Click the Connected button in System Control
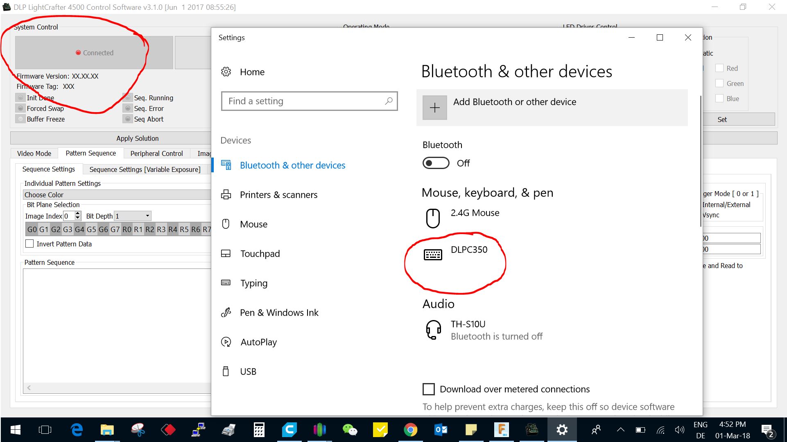Screen dimensions: 787x442 click(94, 53)
